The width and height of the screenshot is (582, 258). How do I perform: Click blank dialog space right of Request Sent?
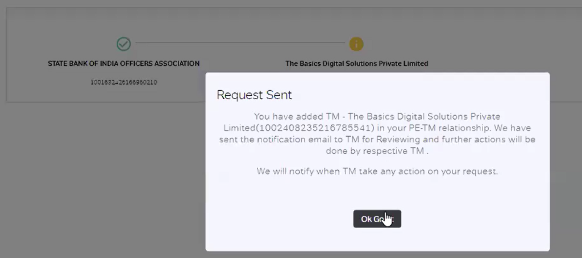pyautogui.click(x=419, y=95)
